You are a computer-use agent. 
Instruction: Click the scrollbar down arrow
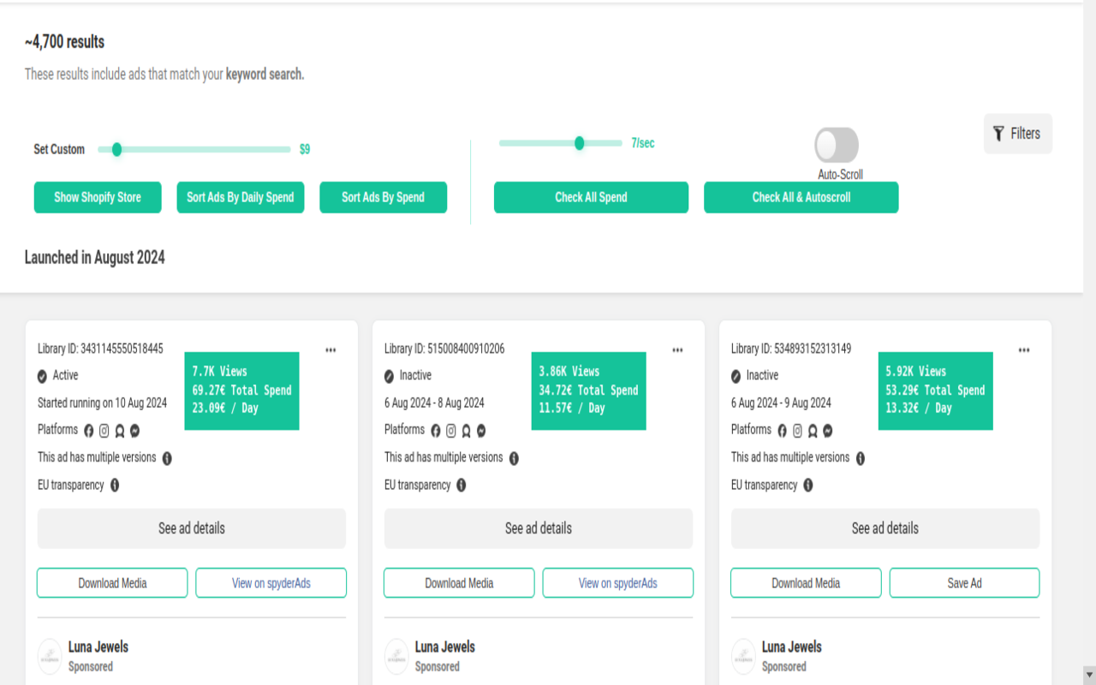coord(1089,675)
